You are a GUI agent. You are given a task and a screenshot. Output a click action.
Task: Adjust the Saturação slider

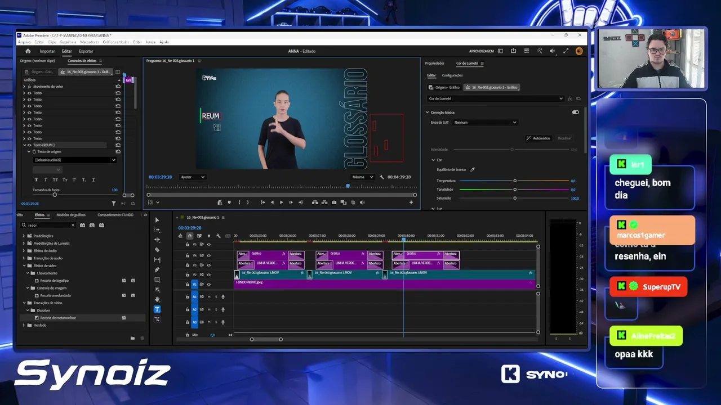(514, 198)
